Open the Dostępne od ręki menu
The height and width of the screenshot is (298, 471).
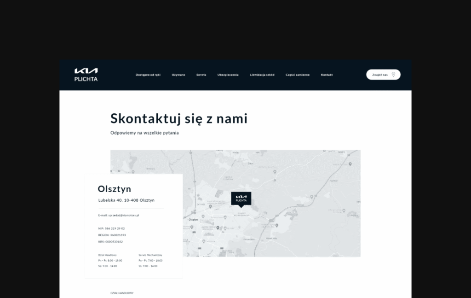[148, 75]
